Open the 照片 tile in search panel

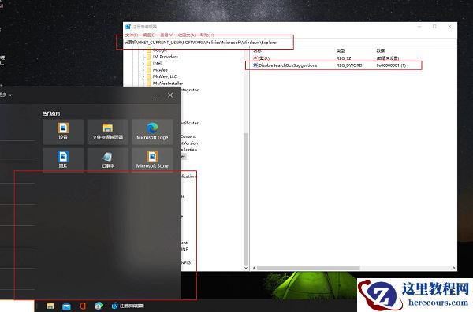coord(63,160)
